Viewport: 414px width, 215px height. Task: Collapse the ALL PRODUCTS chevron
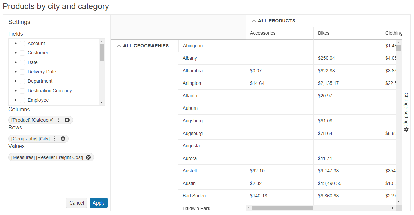tap(254, 20)
